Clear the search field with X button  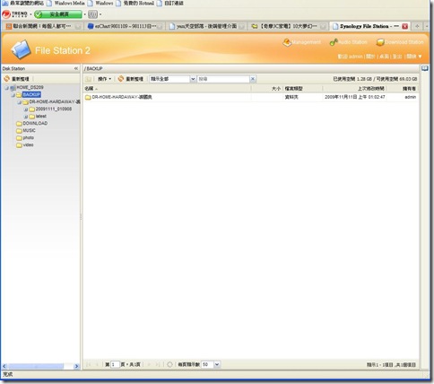tap(253, 79)
